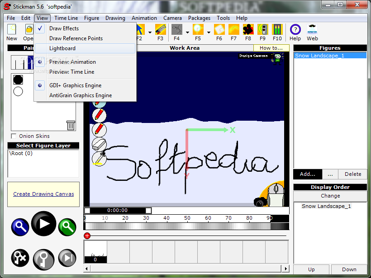Screen dimensions: 371x278
Task: Open dropdown arrow next to F5 tool
Action: (209, 33)
